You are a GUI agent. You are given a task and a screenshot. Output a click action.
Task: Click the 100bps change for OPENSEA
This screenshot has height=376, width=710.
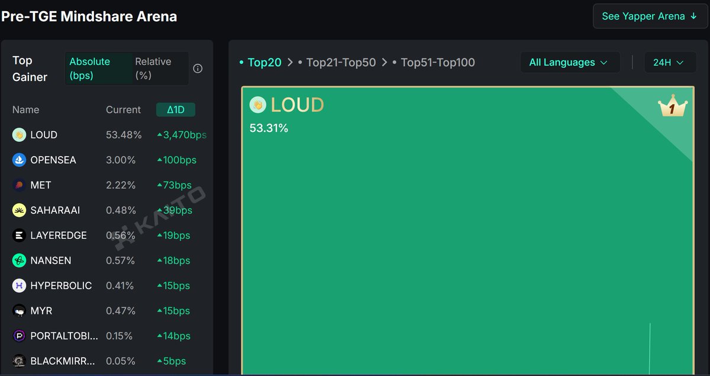tap(176, 160)
